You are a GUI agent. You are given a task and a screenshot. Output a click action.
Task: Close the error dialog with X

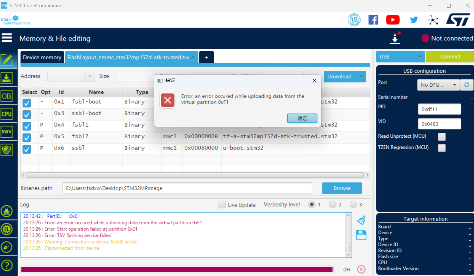[x=315, y=81]
